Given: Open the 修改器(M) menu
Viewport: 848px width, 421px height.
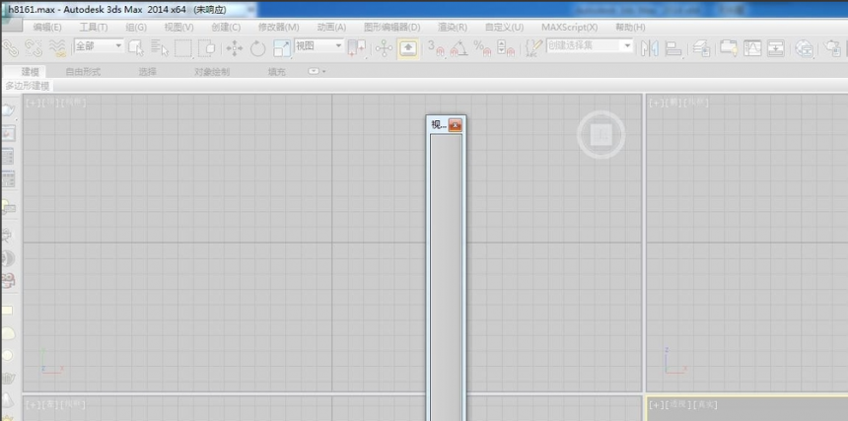Looking at the screenshot, I should [x=278, y=27].
